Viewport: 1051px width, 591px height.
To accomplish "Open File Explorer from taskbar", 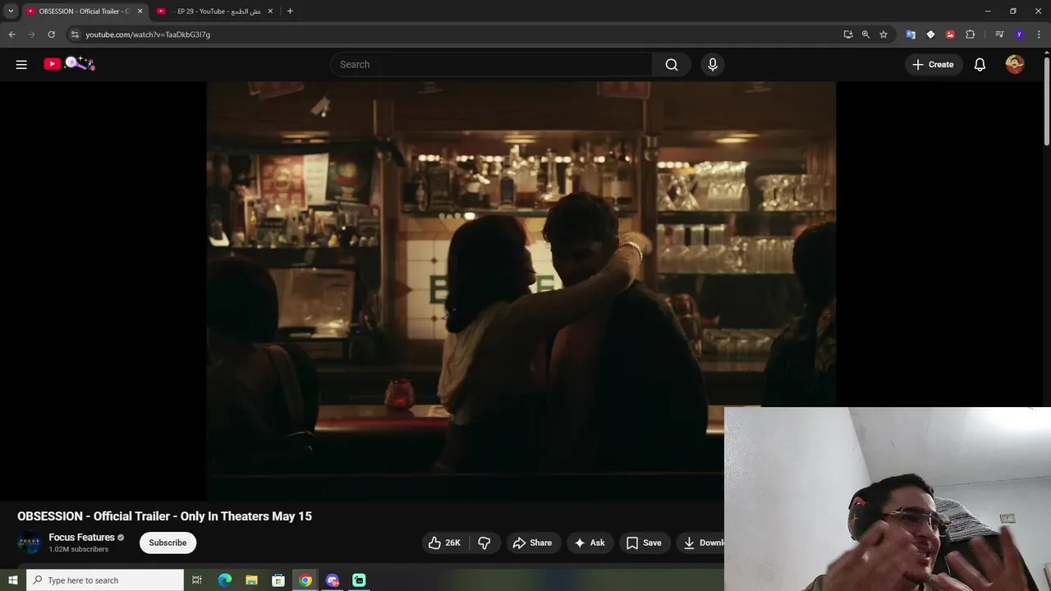I will (x=251, y=580).
